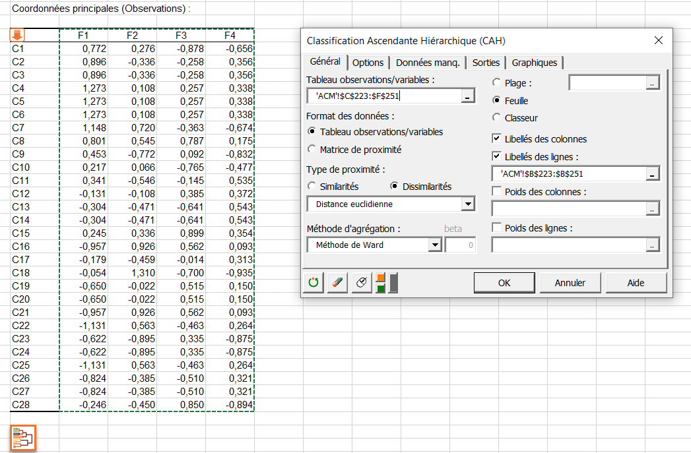The width and height of the screenshot is (691, 453).
Task: Enable the Poids des colonnes checkbox
Action: 497,191
